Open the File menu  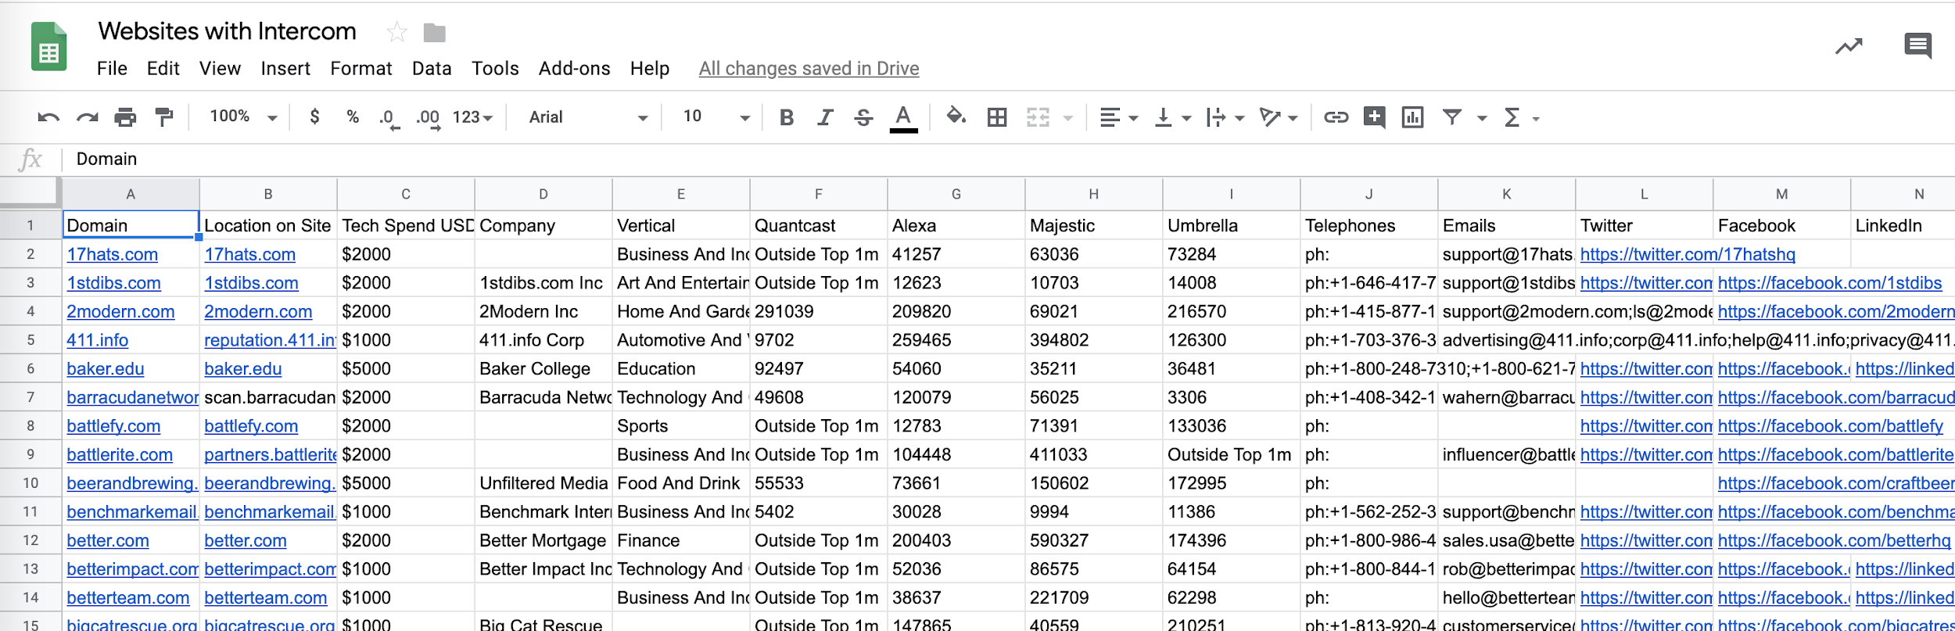click(x=112, y=69)
